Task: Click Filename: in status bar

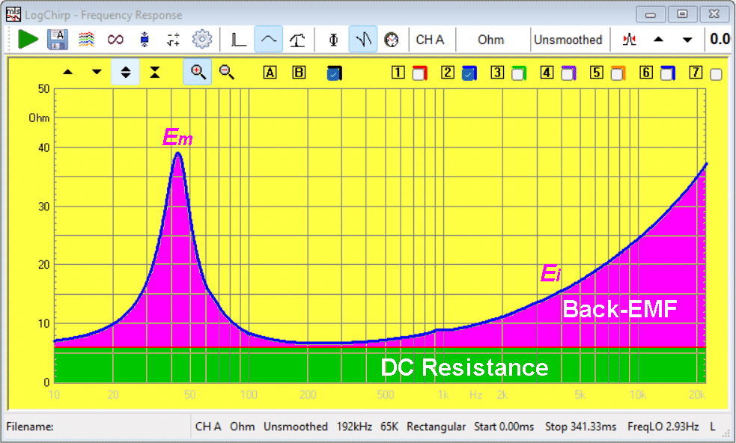Action: pyautogui.click(x=29, y=427)
